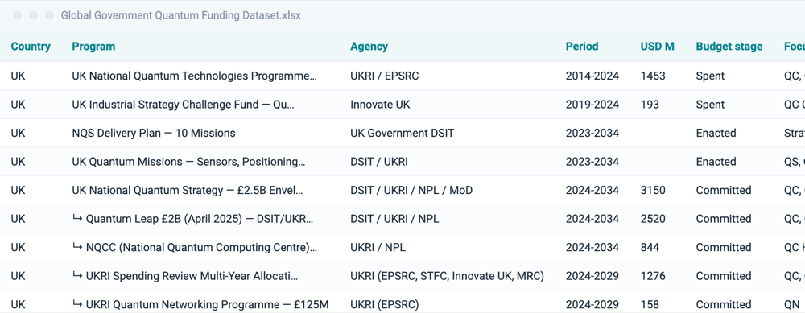The width and height of the screenshot is (805, 313).
Task: Click the UK country cell in the 1453 row
Action: 18,76
